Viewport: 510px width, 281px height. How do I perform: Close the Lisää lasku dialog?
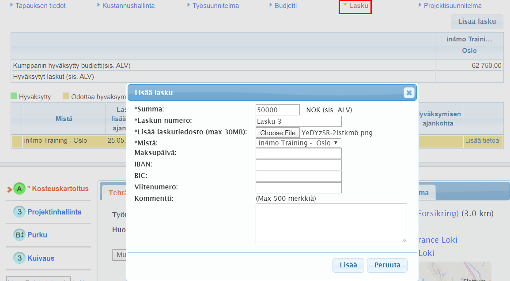click(x=409, y=92)
